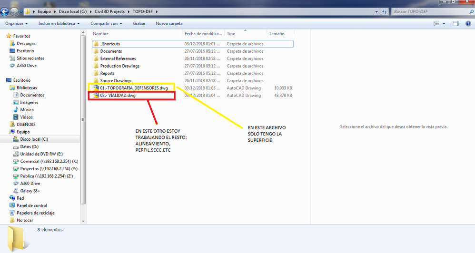
Task: Expand the breadcrumb arrow after Equipo
Action: point(55,12)
